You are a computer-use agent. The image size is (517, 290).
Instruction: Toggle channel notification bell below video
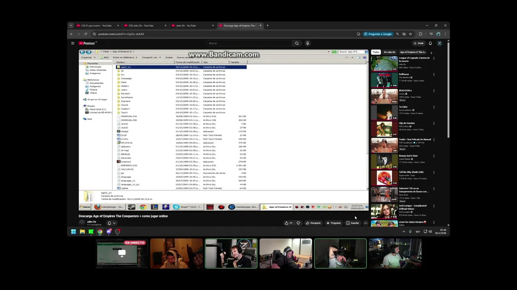pyautogui.click(x=111, y=223)
